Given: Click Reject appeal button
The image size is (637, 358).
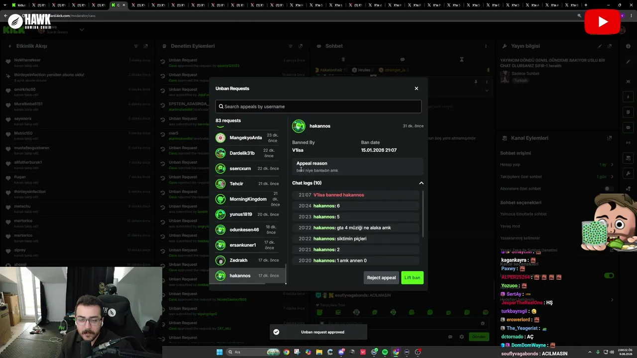Looking at the screenshot, I should [x=381, y=277].
